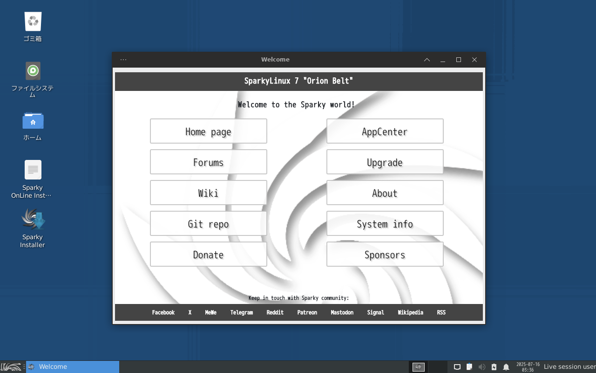Viewport: 596px width, 373px height.
Task: Click the Welcome window taskbar button
Action: pos(73,367)
